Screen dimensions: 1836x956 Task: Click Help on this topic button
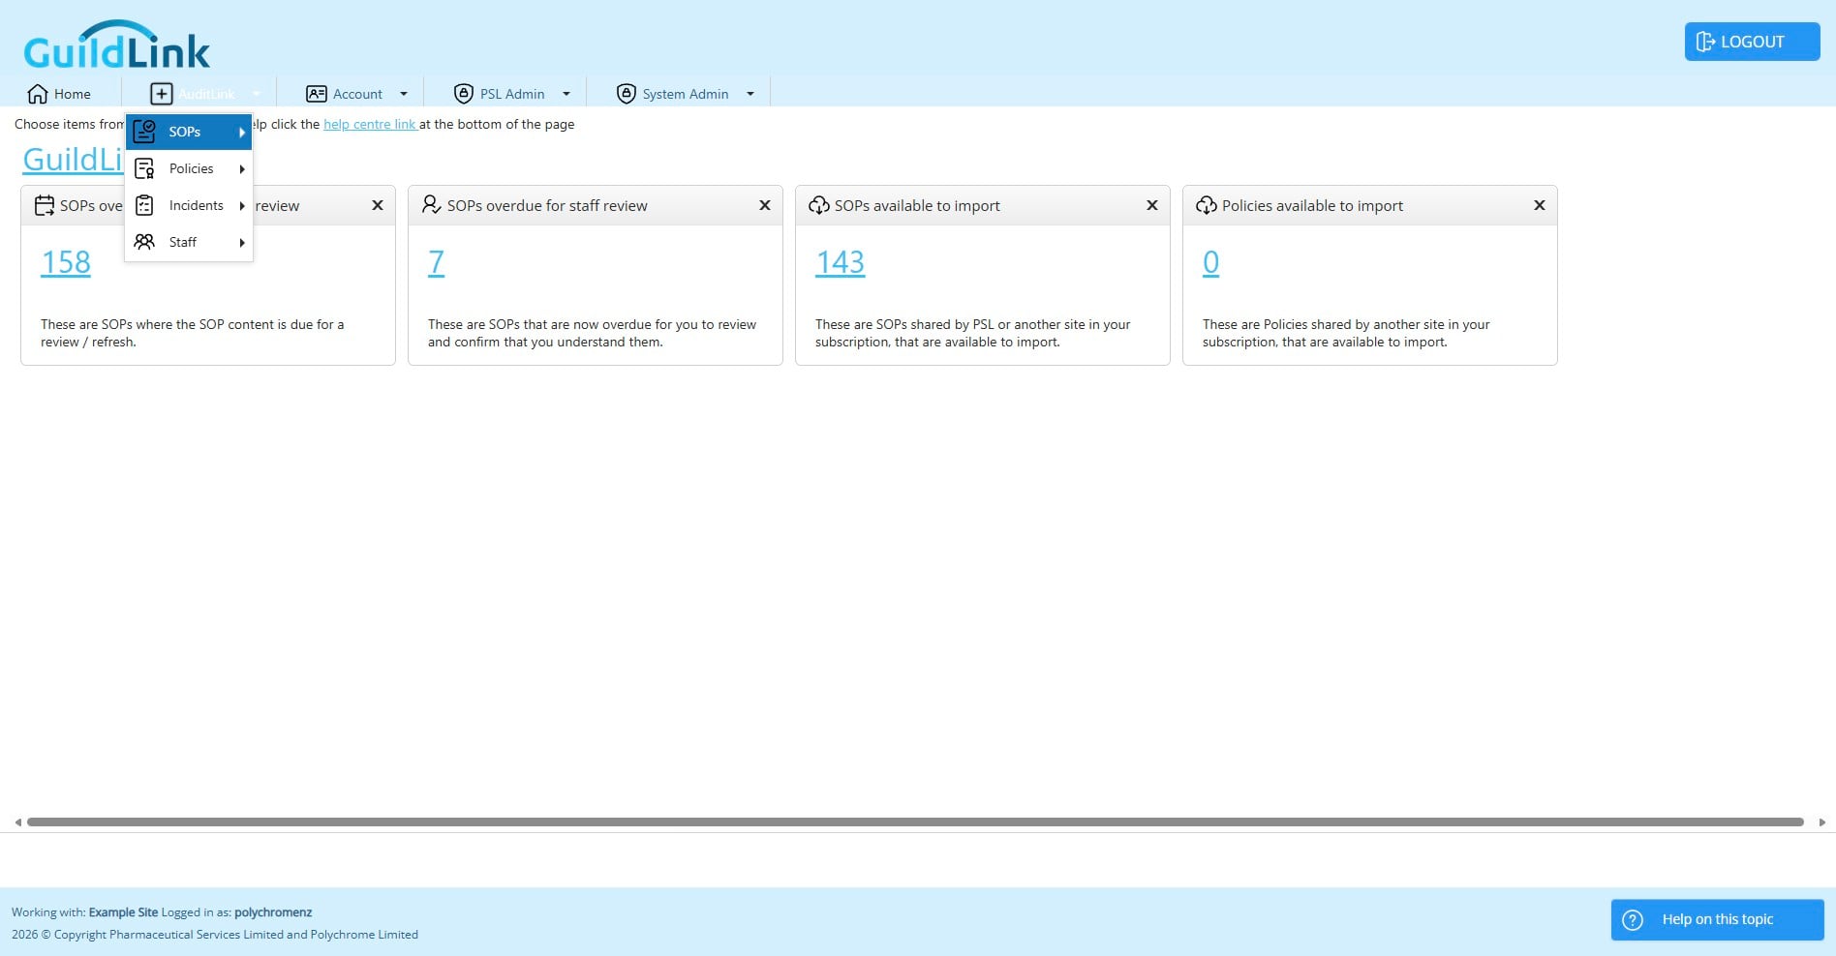point(1718,920)
